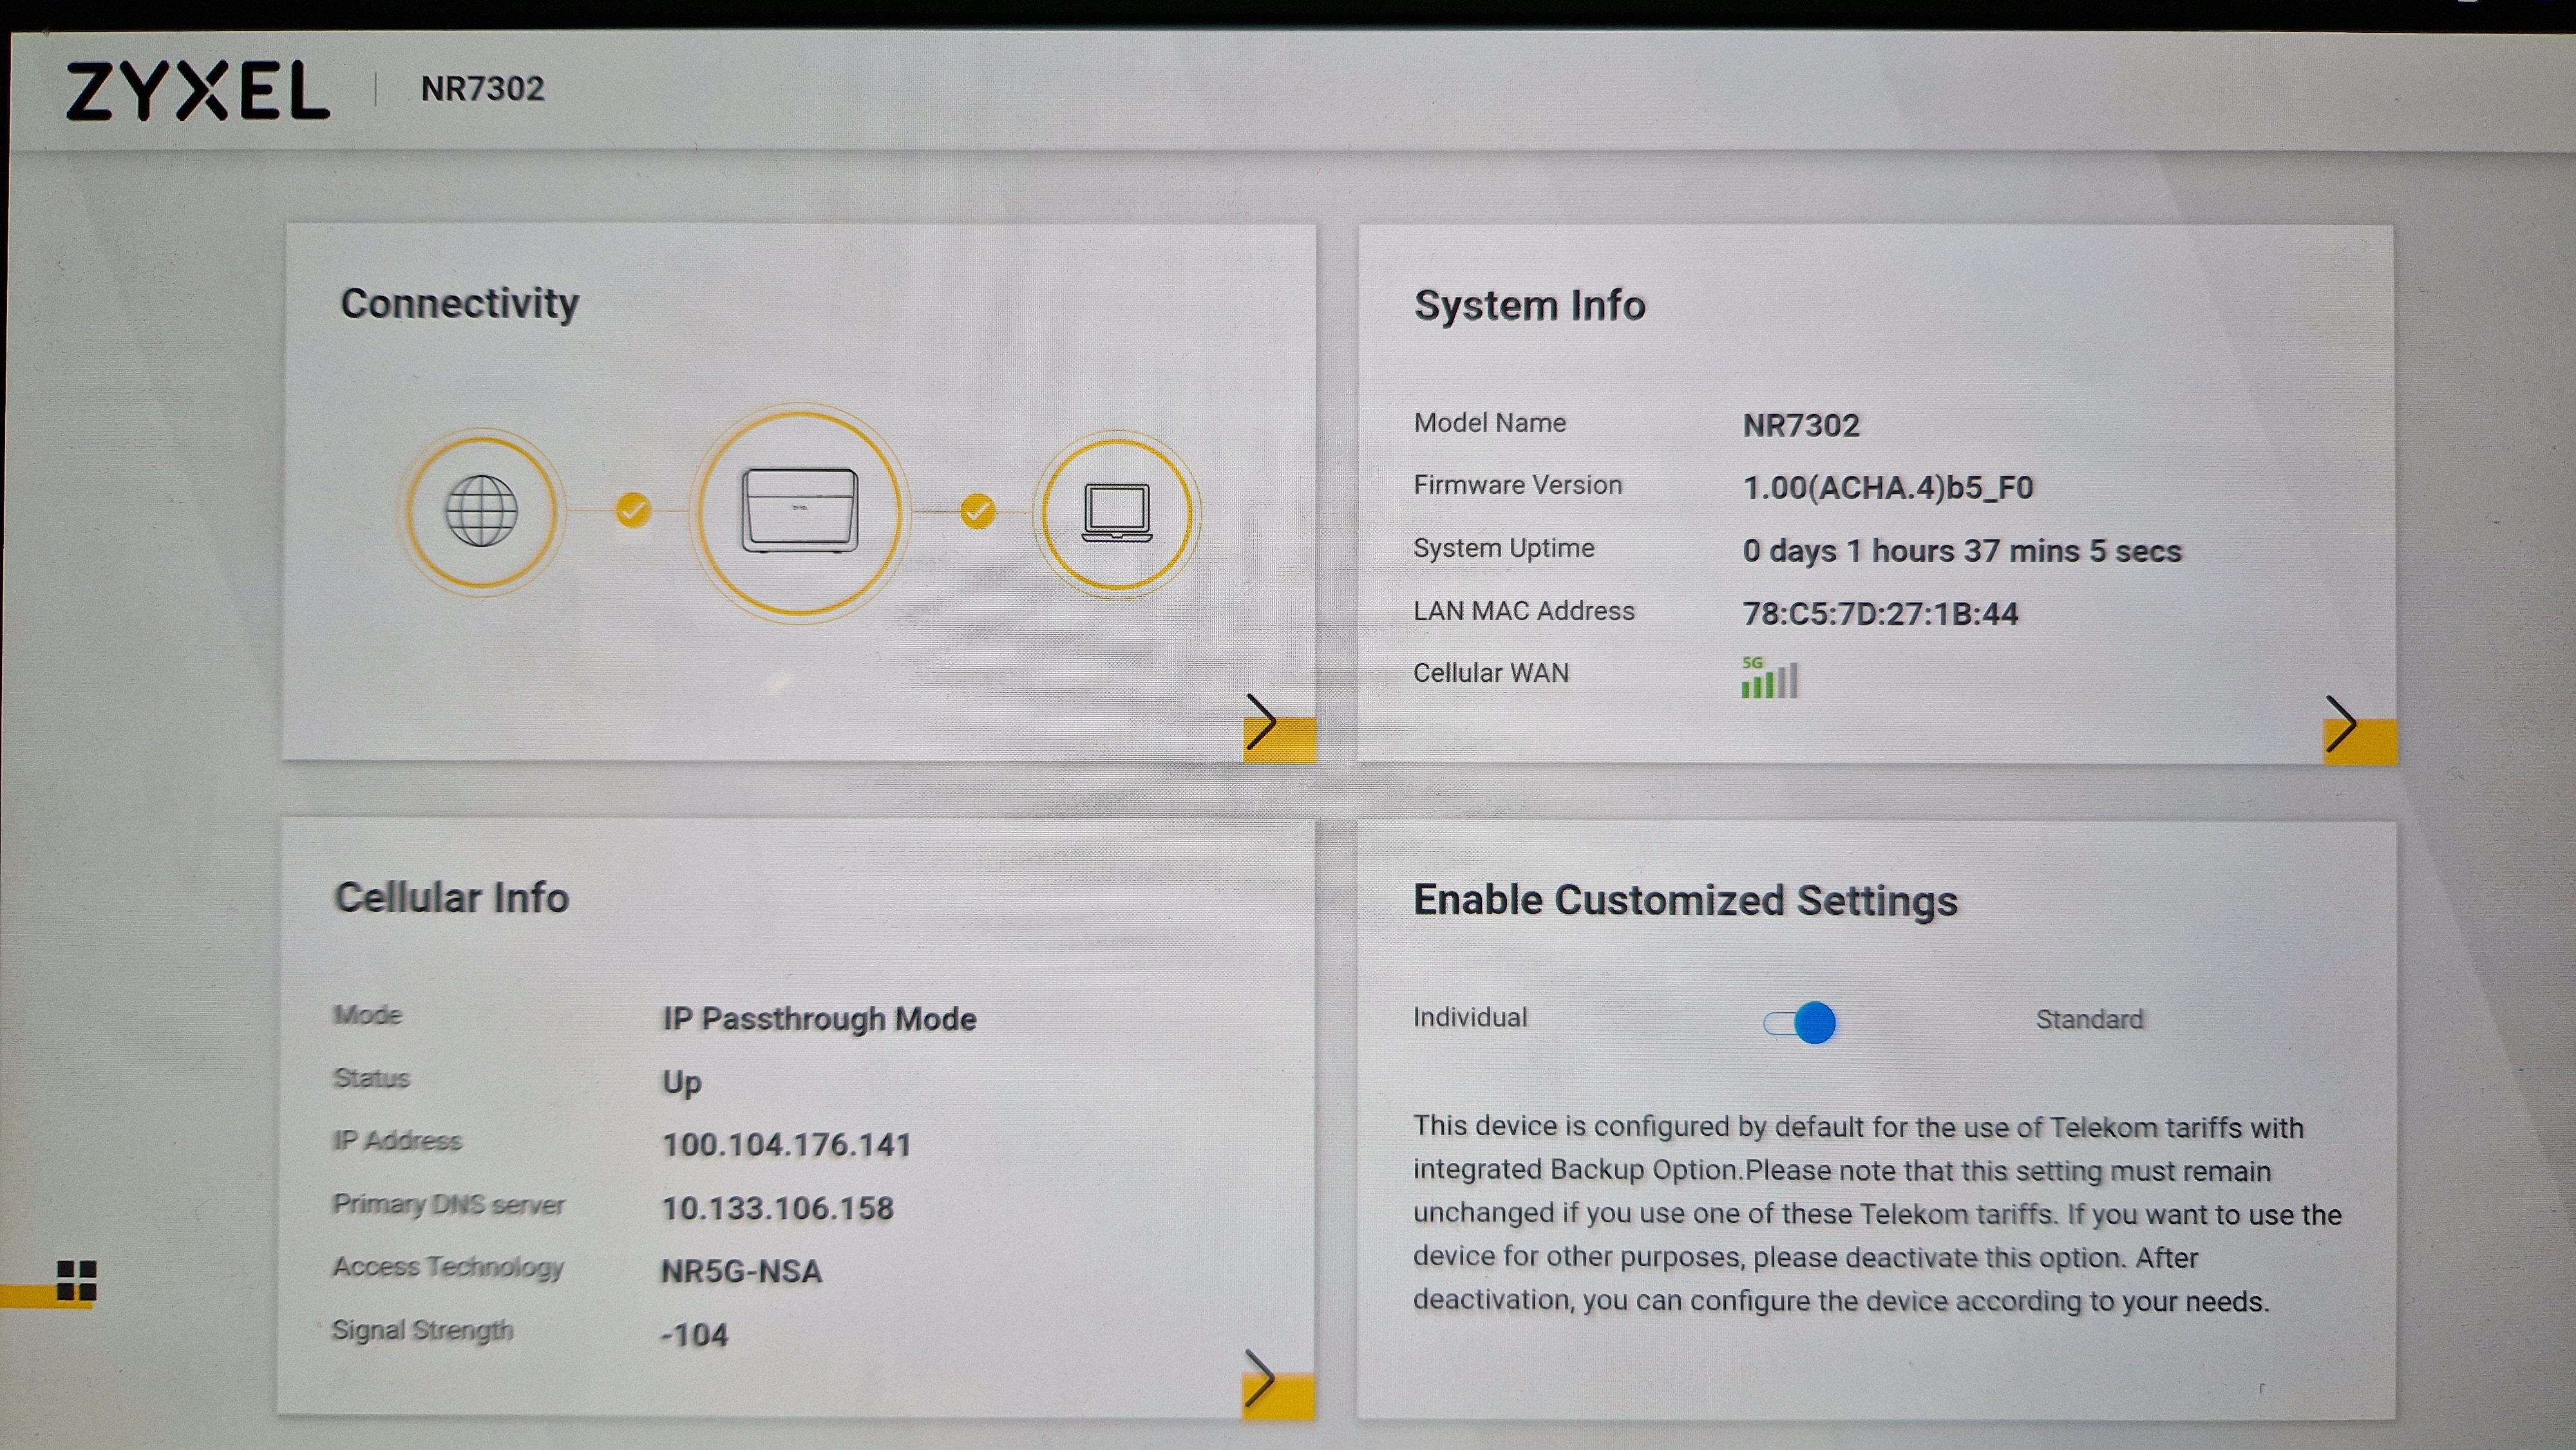
Task: Click the NR5G-NSA value
Action: click(x=742, y=1271)
